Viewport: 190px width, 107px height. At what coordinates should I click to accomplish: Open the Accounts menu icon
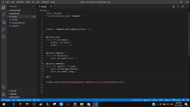tap(4, 87)
